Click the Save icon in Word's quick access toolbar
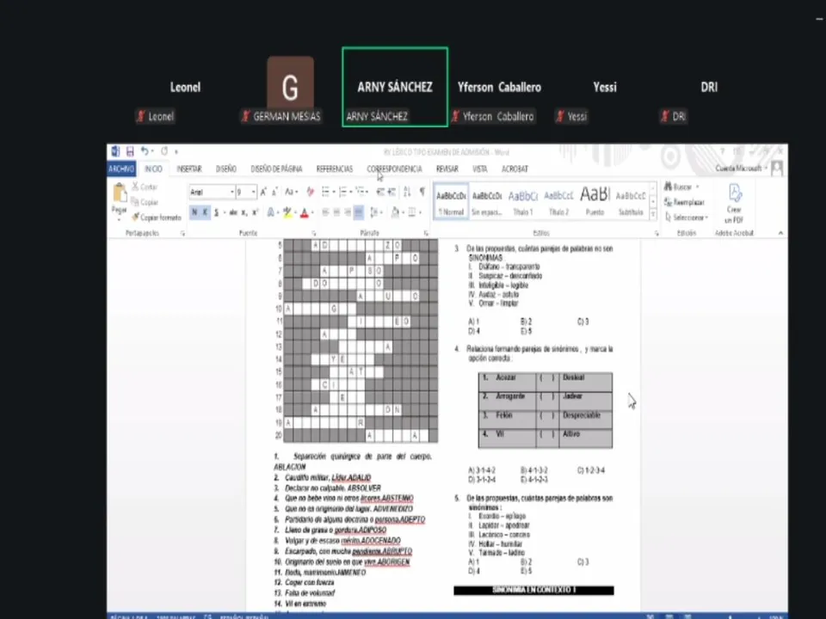This screenshot has width=826, height=619. pos(130,151)
